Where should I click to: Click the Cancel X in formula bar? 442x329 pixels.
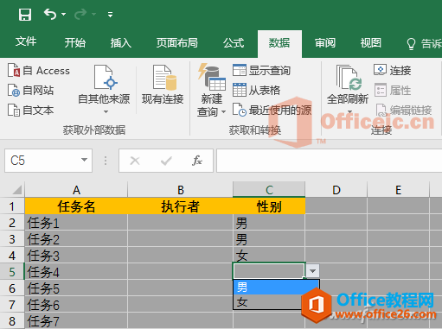click(x=135, y=161)
